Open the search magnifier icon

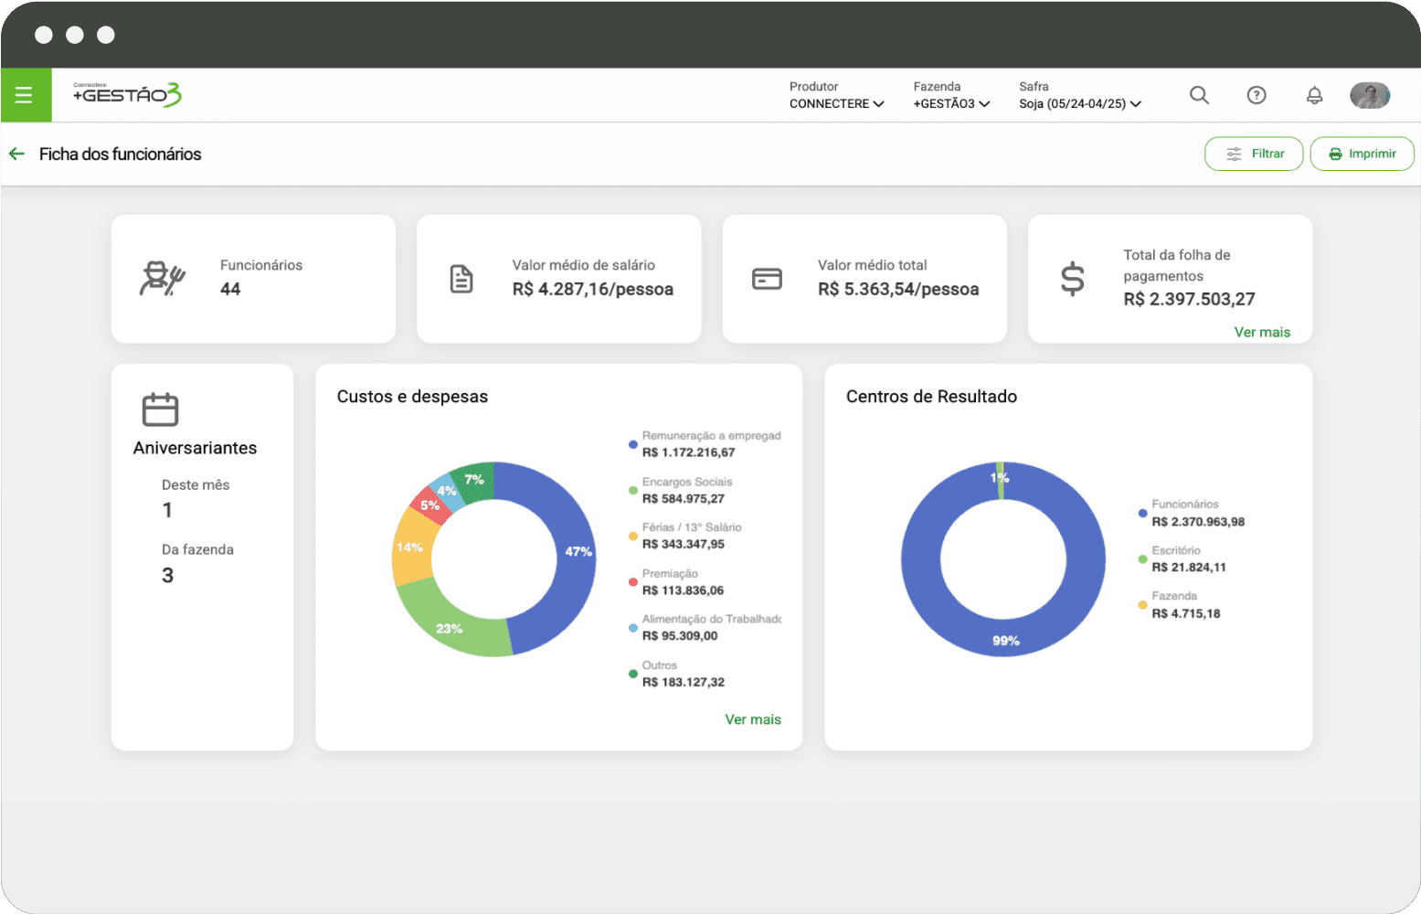[1199, 95]
